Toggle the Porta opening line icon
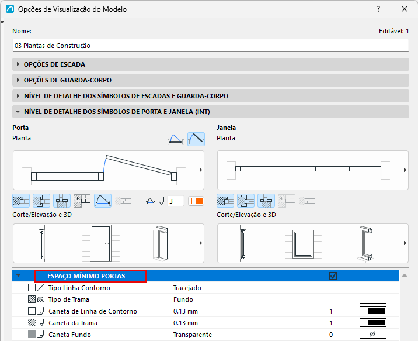418x341 pixels. [103, 201]
